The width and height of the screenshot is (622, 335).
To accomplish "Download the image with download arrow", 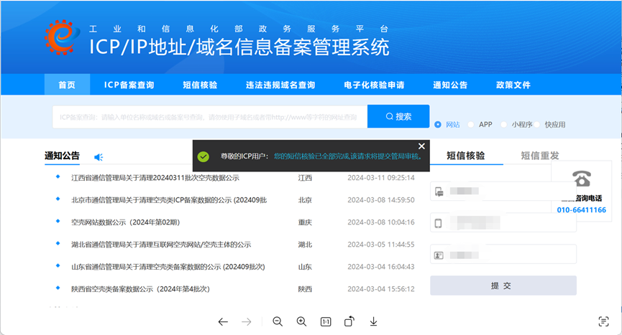I will click(x=373, y=321).
